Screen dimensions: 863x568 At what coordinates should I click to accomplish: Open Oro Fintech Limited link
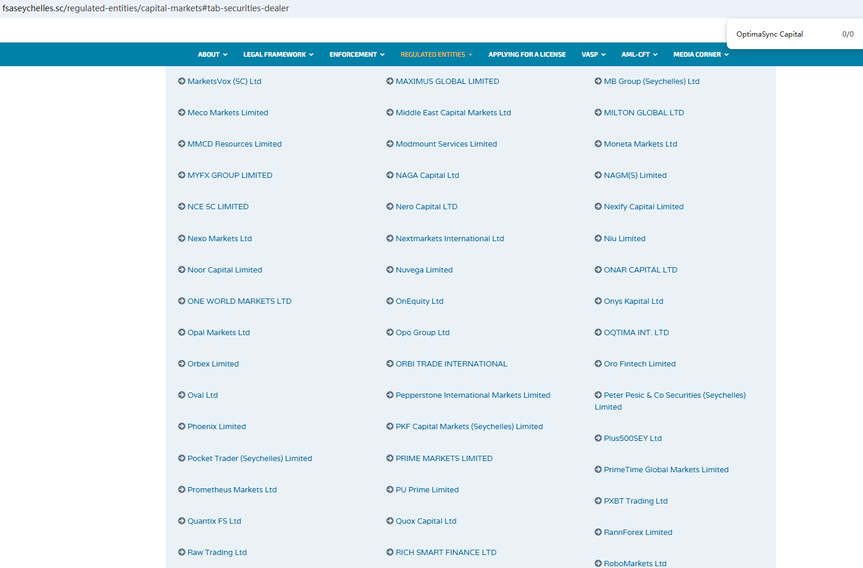639,363
